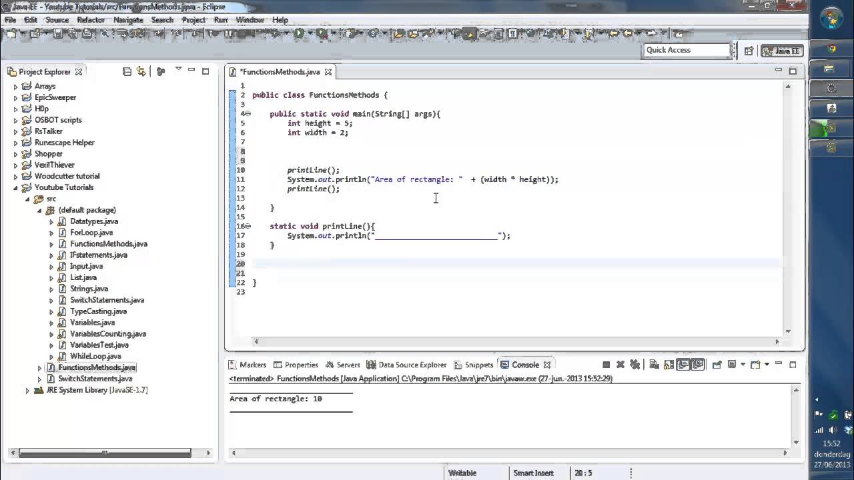Select Strings.java in Project Explorer

coord(89,289)
